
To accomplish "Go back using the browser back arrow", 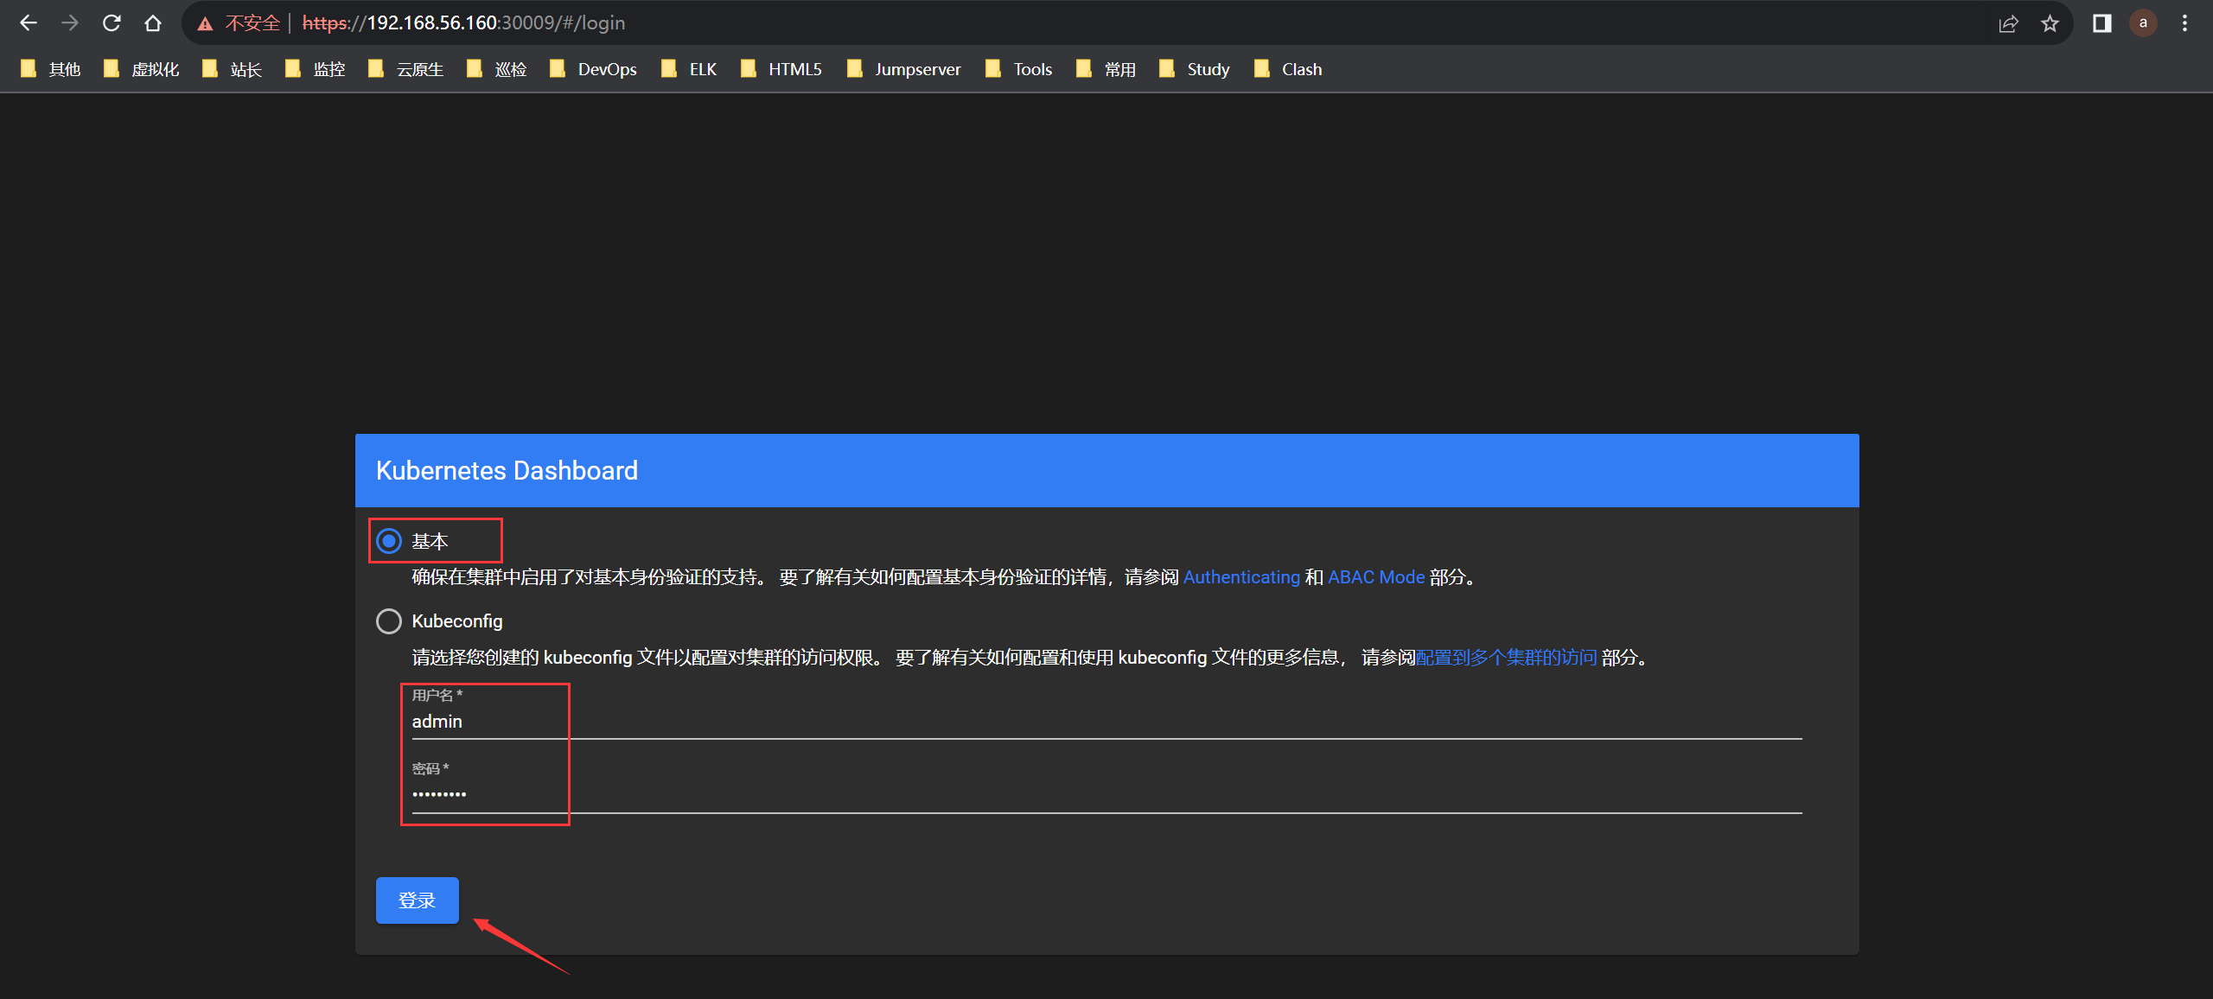I will pos(29,23).
